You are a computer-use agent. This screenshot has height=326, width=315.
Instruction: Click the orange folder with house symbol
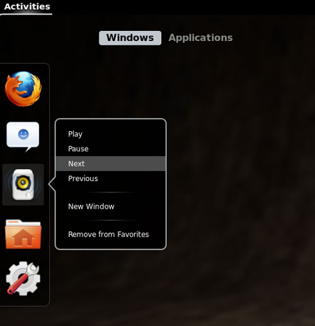coord(23,234)
